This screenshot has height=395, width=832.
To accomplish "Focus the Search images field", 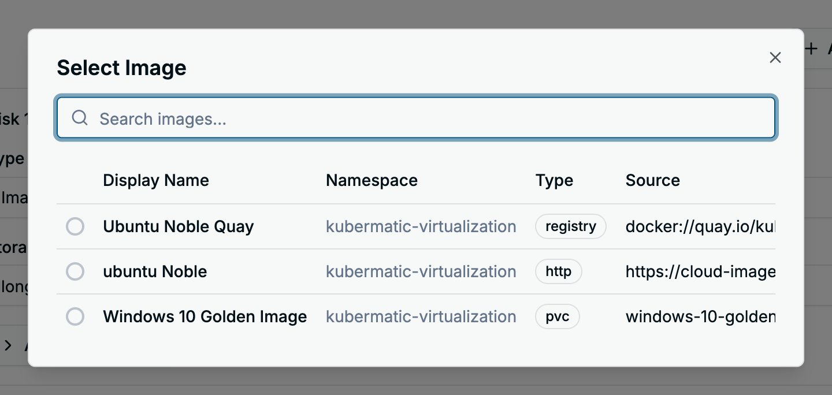I will [x=416, y=118].
